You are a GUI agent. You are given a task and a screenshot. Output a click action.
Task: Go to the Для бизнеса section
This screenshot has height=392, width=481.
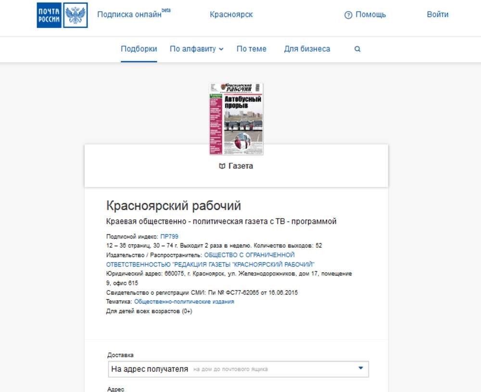pyautogui.click(x=307, y=49)
